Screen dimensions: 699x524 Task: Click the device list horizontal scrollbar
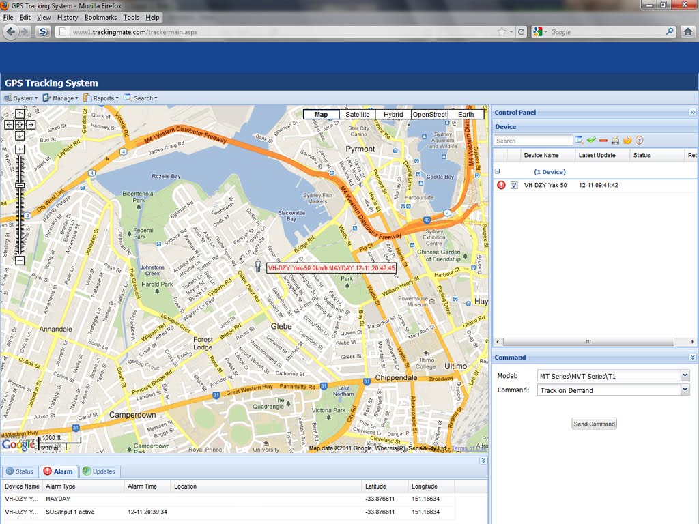[588, 342]
